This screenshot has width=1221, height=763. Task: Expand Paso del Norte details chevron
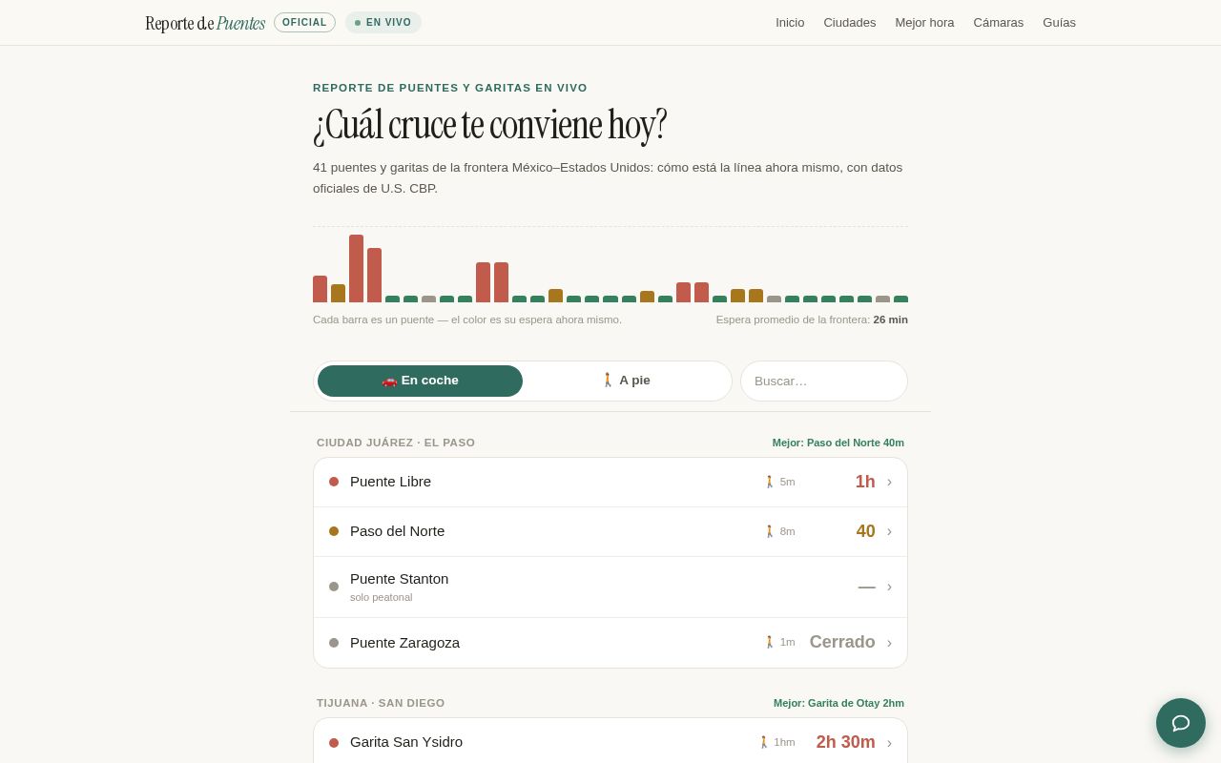[889, 531]
